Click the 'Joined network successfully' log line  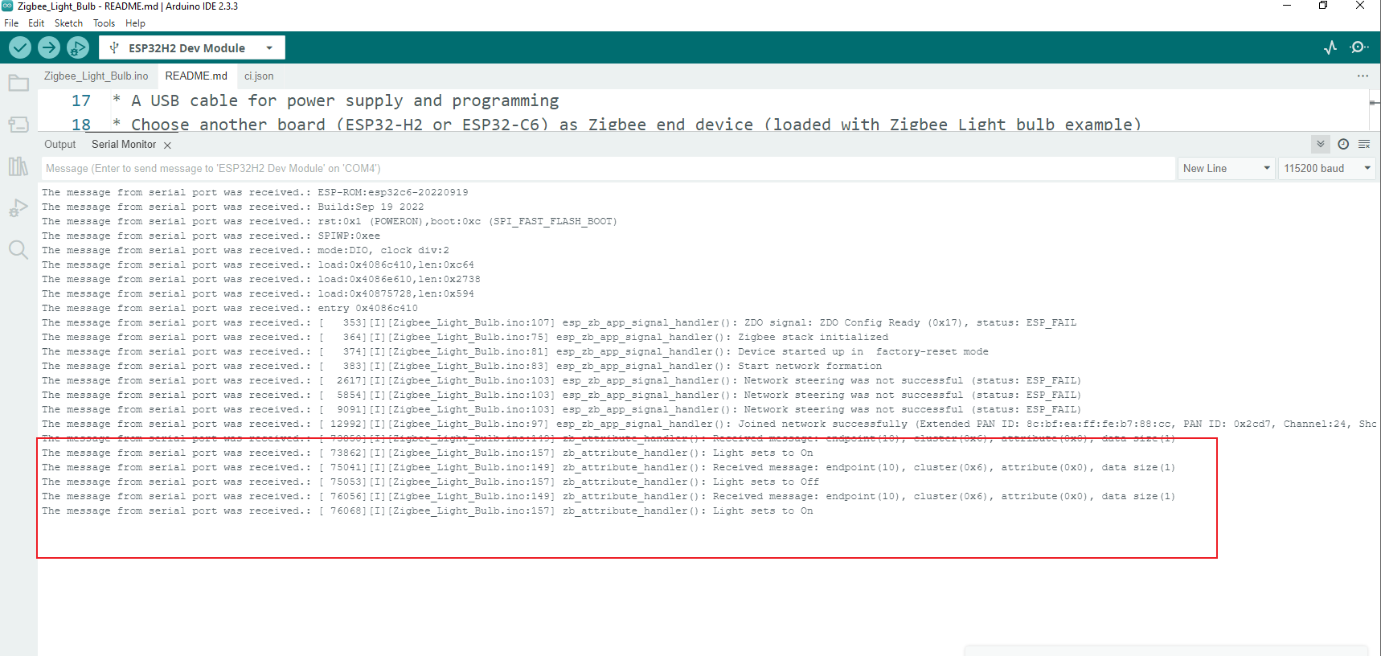pos(707,424)
